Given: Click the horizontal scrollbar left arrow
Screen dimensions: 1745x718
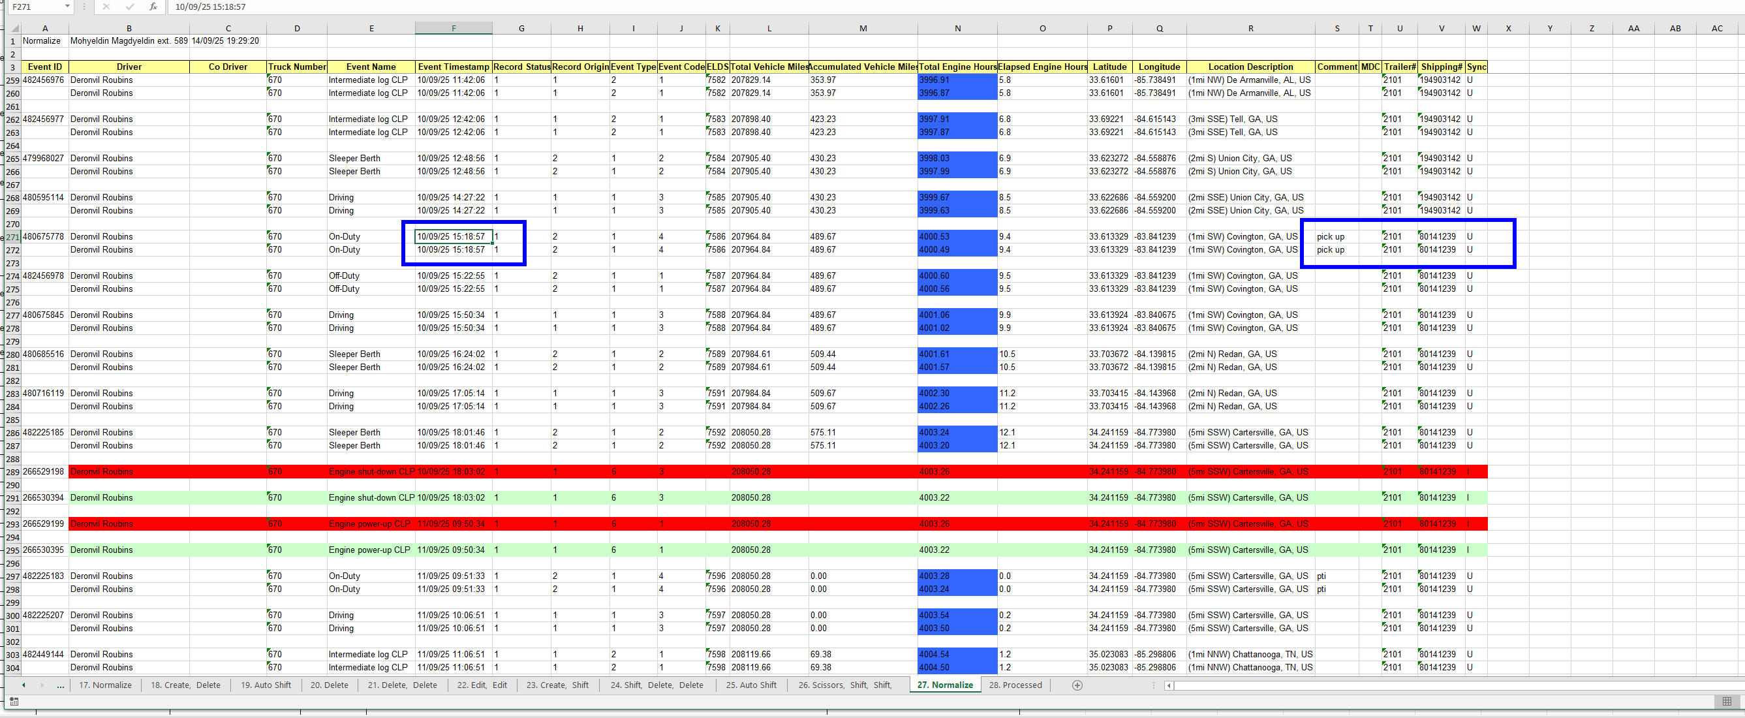Looking at the screenshot, I should [1169, 685].
